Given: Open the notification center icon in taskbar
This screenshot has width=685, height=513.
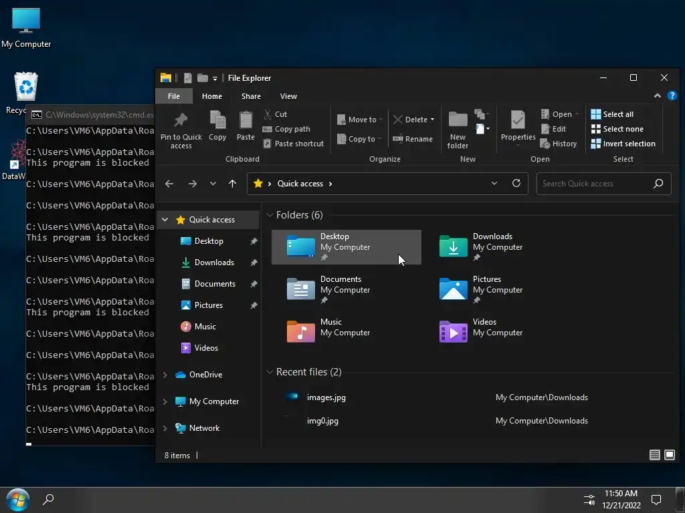Looking at the screenshot, I should [x=656, y=500].
